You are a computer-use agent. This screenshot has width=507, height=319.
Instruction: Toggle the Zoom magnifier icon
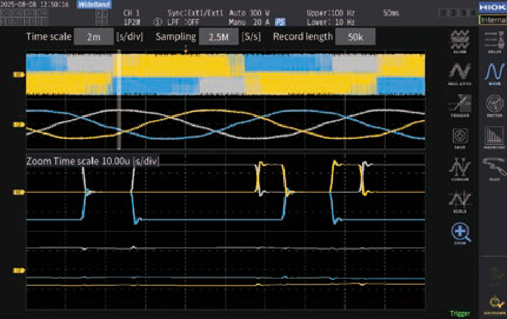(460, 234)
